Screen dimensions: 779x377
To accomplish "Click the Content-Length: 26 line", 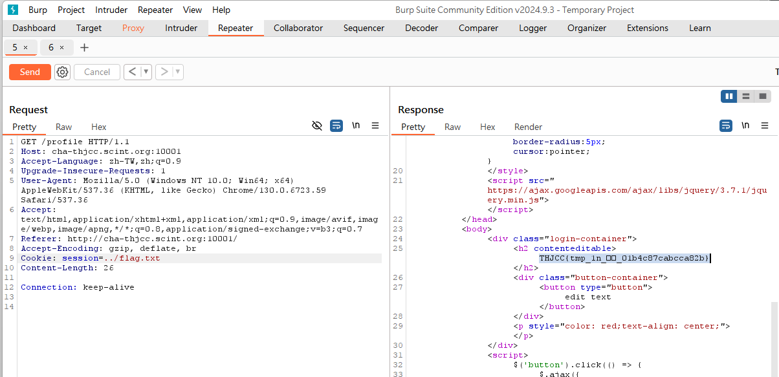I will click(x=67, y=268).
